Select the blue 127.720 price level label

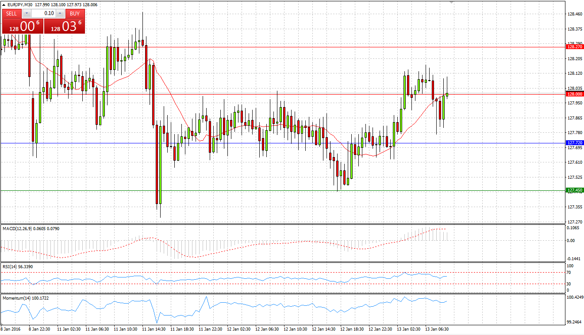tap(575, 143)
